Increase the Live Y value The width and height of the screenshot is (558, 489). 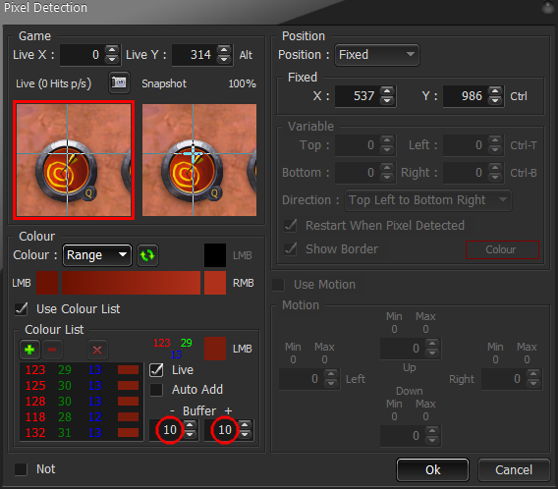click(224, 50)
